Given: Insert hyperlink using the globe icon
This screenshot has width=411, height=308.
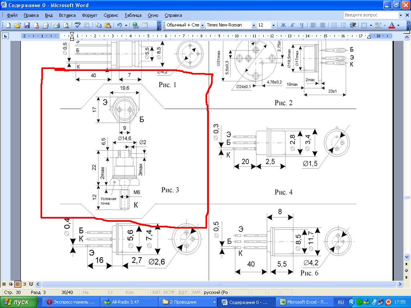Looking at the screenshot, I should 136,25.
